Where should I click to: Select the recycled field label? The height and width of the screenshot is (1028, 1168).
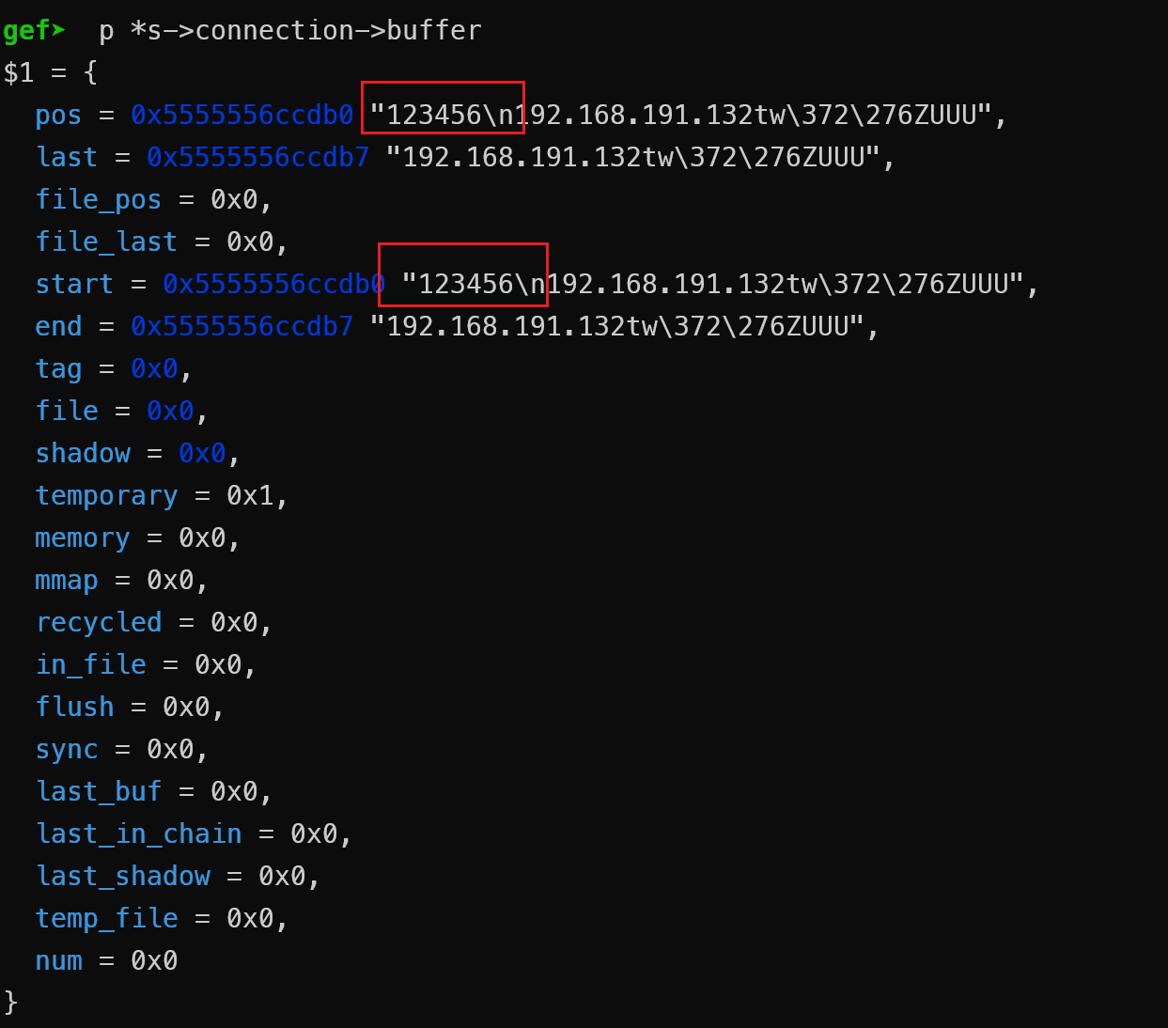point(99,622)
